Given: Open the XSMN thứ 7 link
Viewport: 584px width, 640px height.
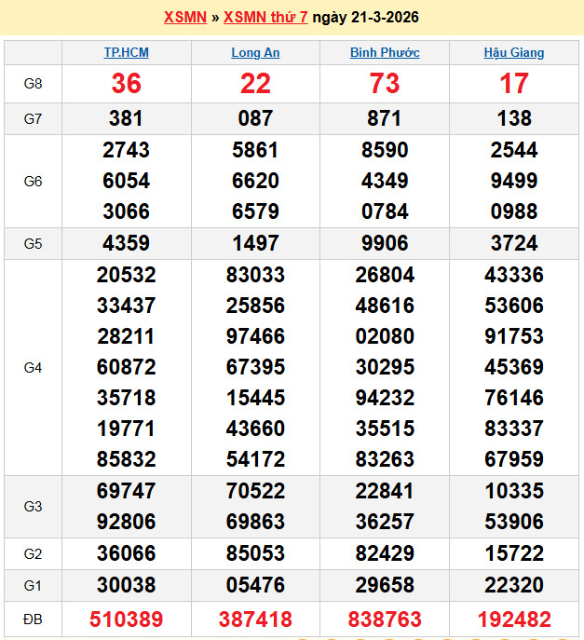Looking at the screenshot, I should coord(265,18).
